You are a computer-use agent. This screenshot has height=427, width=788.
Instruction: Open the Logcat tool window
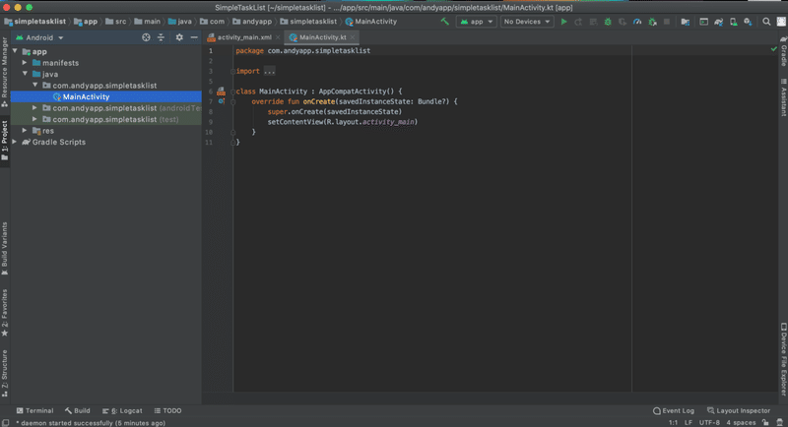click(x=122, y=410)
